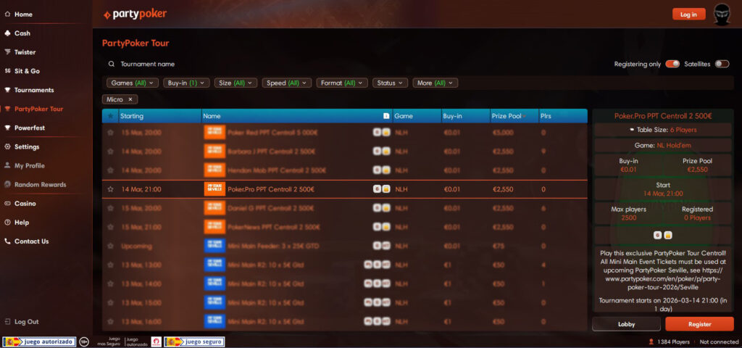Sort by the Prize Pool column
This screenshot has height=348, width=742.
(x=507, y=116)
